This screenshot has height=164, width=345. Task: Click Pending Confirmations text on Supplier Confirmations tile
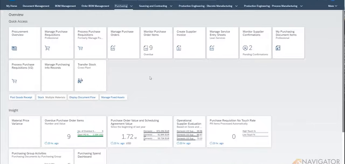pos(255,54)
